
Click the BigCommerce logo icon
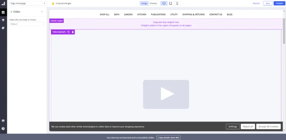(3, 3)
